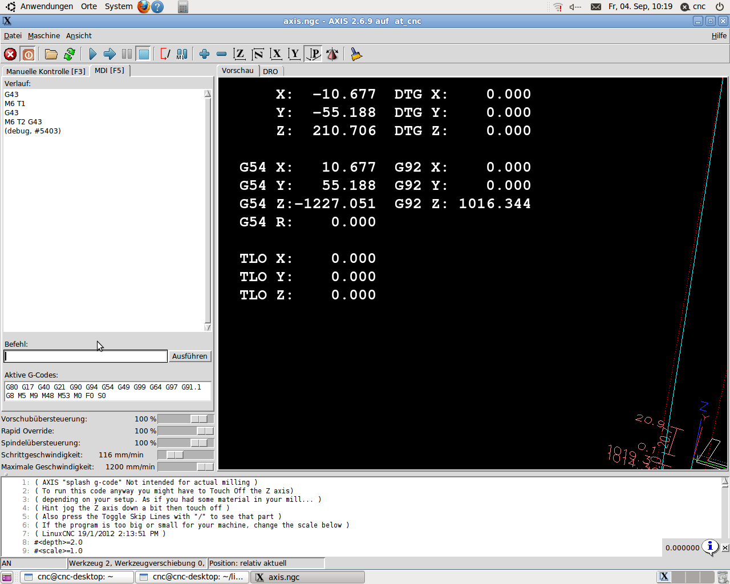This screenshot has width=730, height=584.
Task: Start running the program
Action: 93,54
